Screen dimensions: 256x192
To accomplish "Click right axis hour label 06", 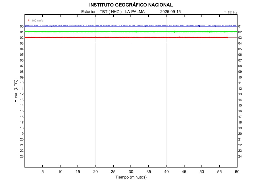I will coord(240,55).
